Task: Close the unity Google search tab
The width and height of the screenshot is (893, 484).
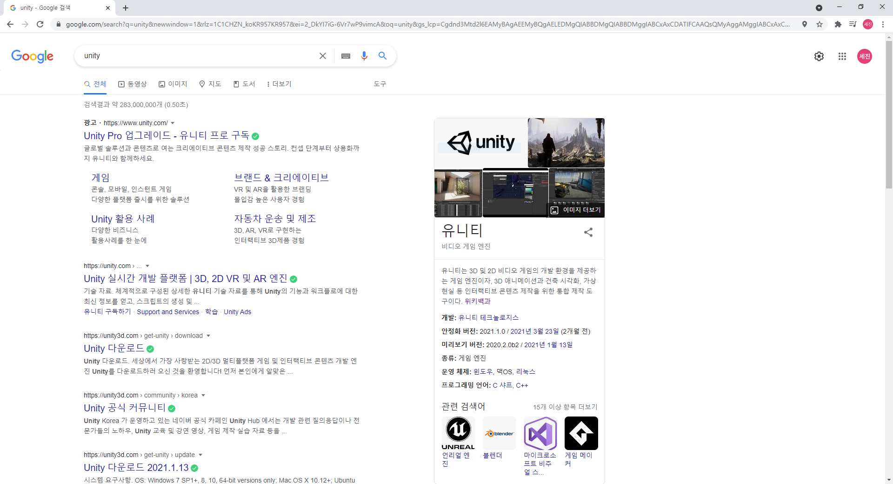Action: (x=108, y=8)
